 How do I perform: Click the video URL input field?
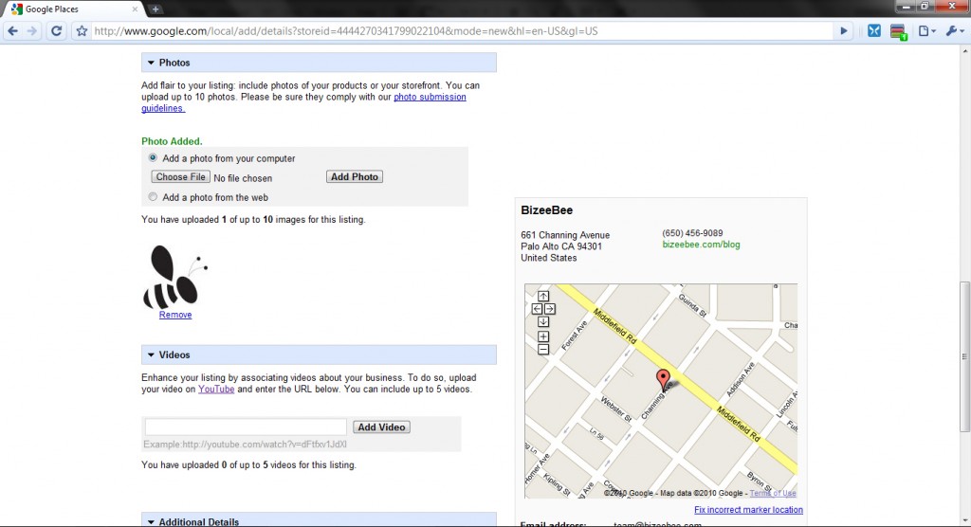(x=246, y=427)
